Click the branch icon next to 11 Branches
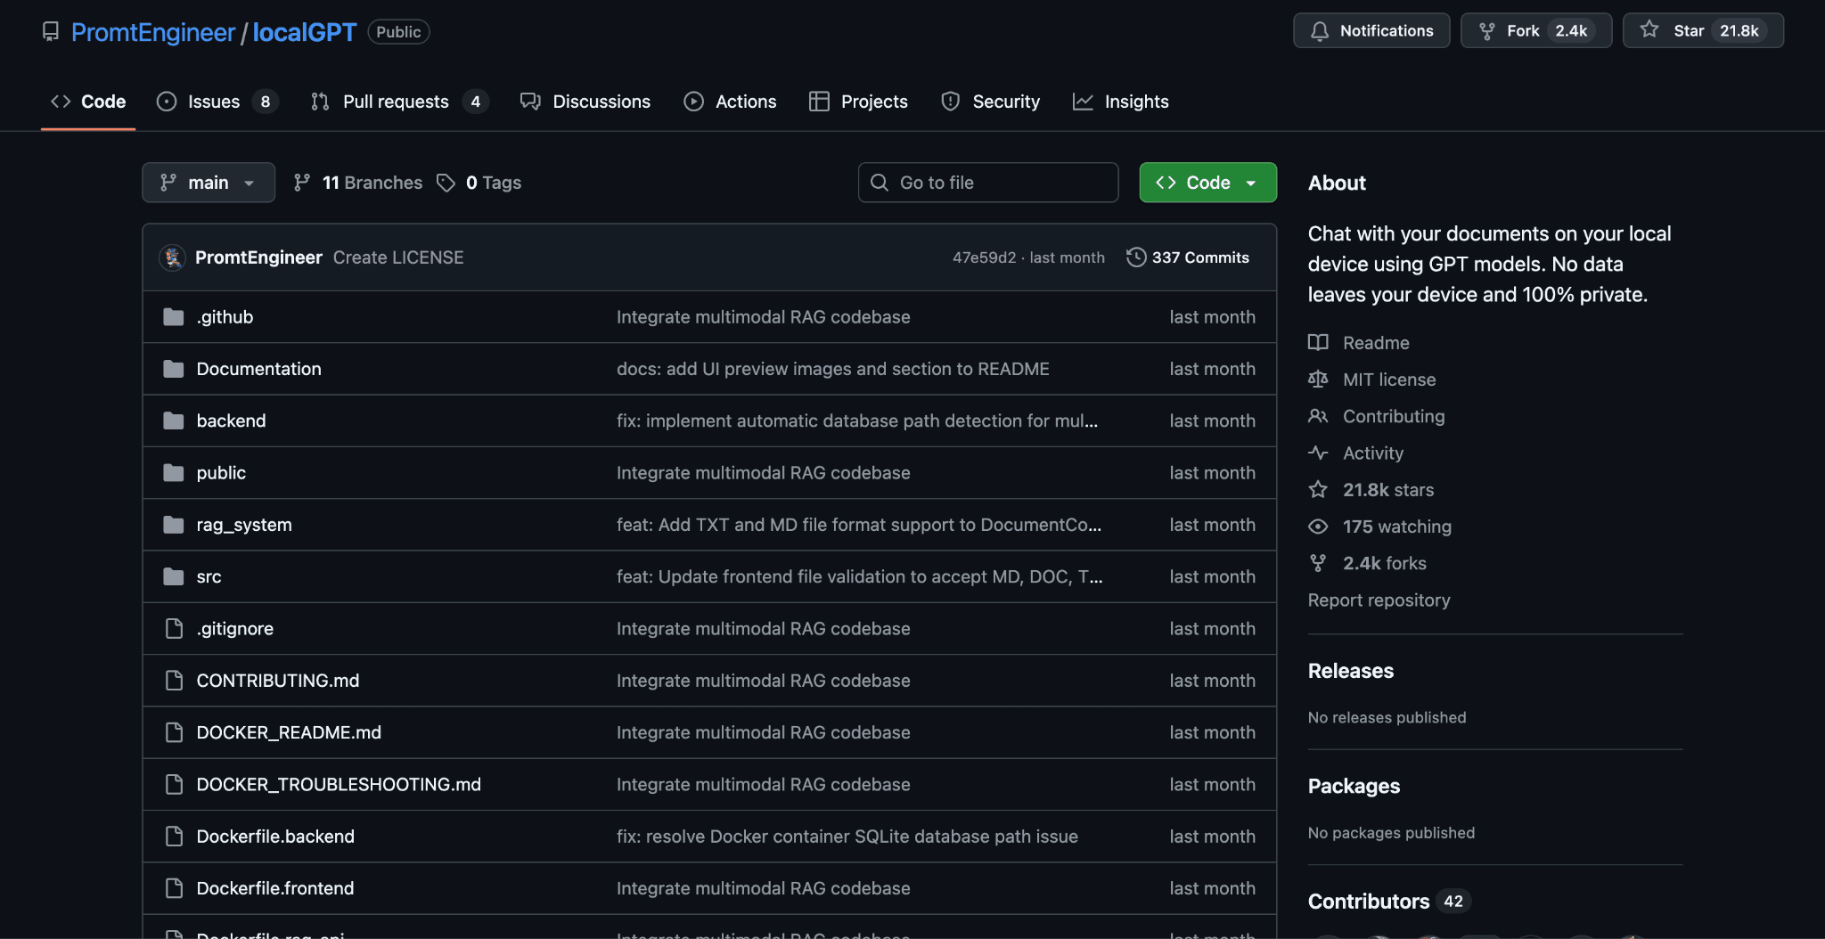The image size is (1825, 939). (303, 182)
